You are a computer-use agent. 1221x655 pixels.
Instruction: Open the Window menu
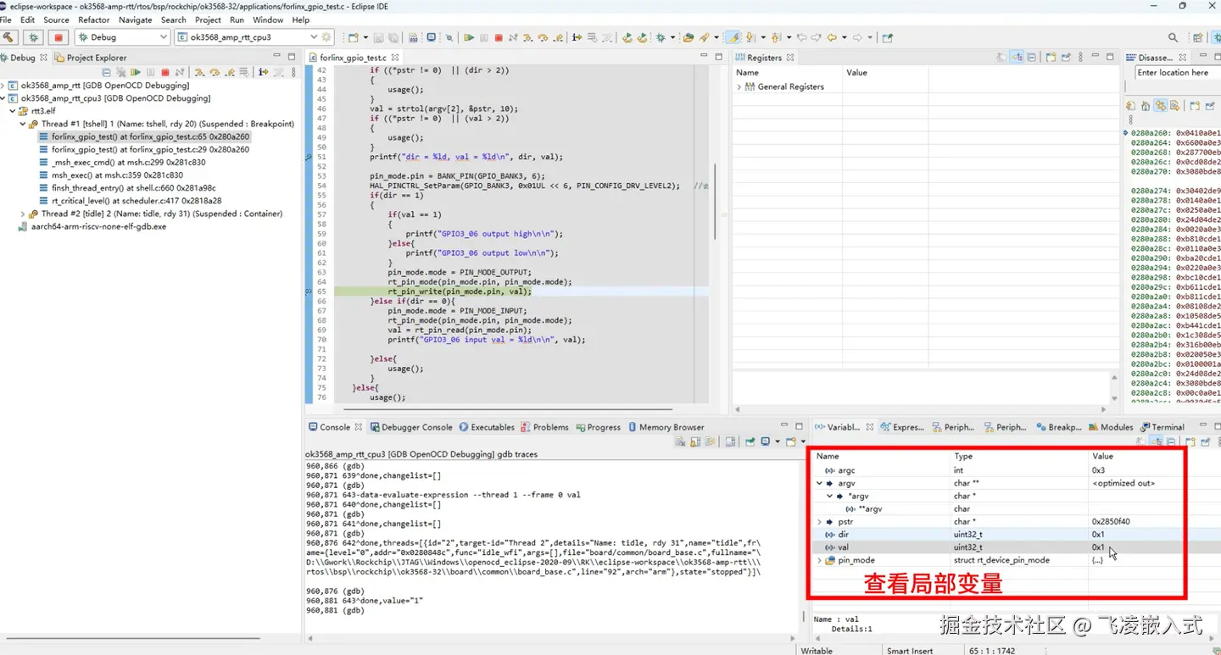(x=268, y=19)
